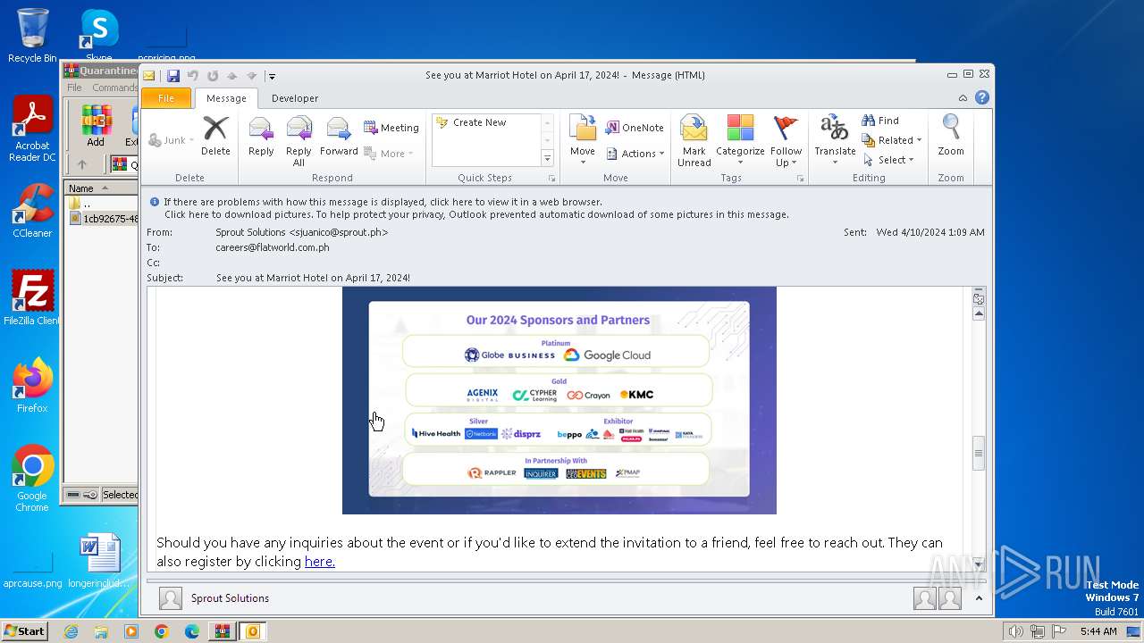Image resolution: width=1144 pixels, height=643 pixels.
Task: Click the sponsors and partners image
Action: pos(559,400)
